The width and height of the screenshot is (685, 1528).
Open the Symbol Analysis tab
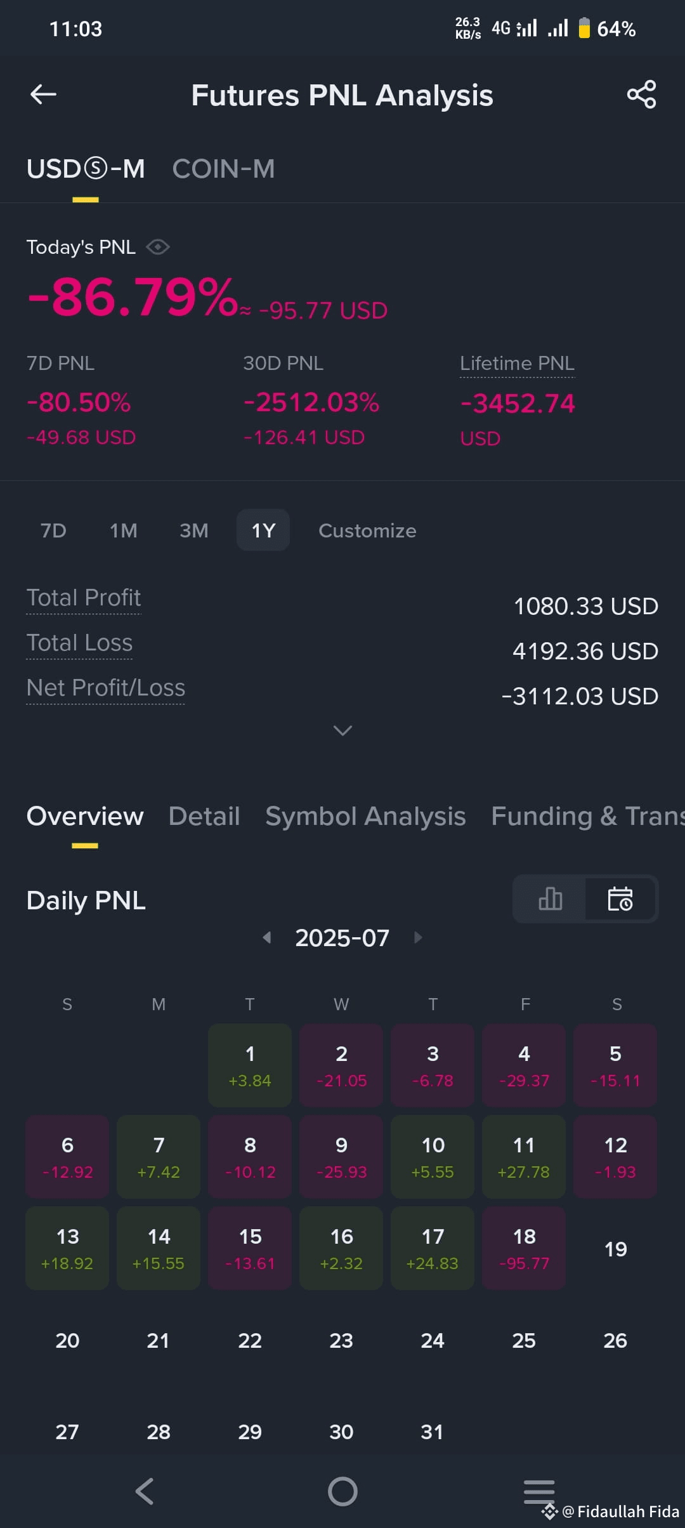click(365, 816)
